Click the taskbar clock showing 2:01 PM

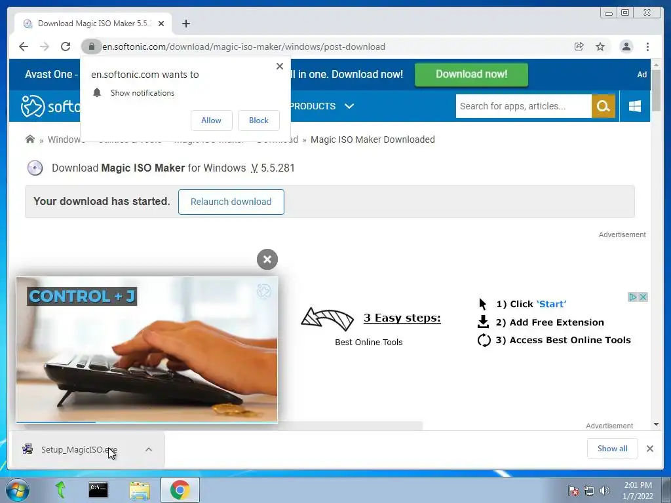(x=638, y=491)
